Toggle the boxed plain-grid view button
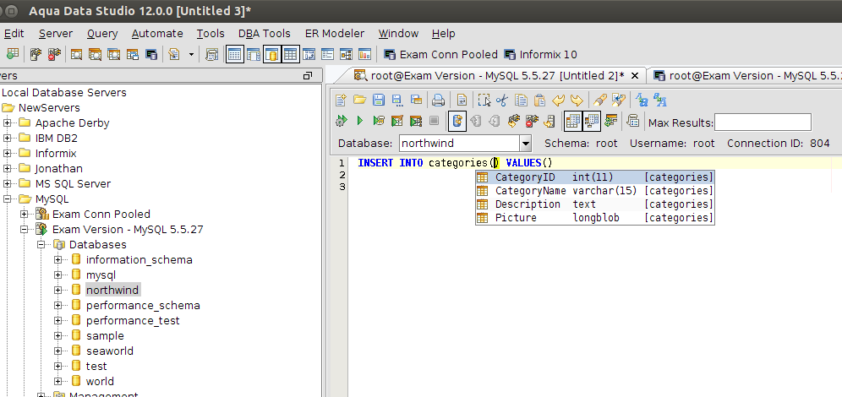 point(291,54)
